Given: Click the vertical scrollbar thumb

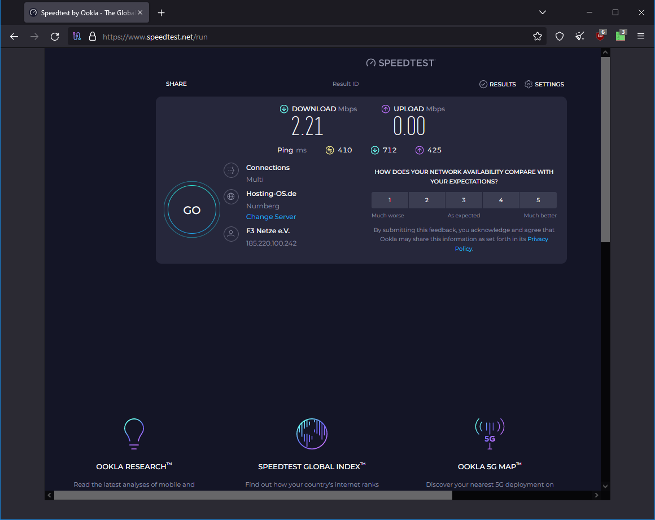Looking at the screenshot, I should click(605, 149).
